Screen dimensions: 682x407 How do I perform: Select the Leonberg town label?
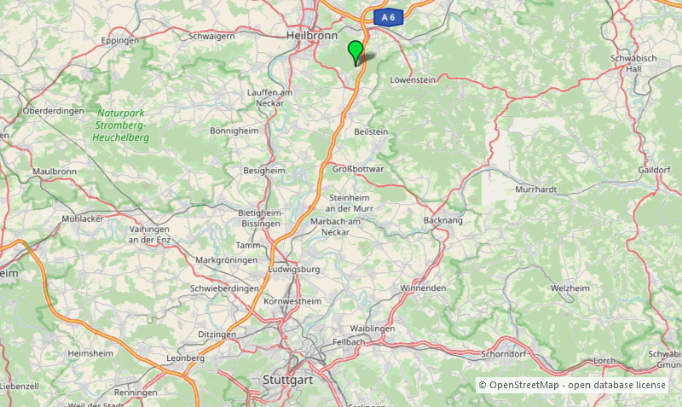(x=186, y=358)
